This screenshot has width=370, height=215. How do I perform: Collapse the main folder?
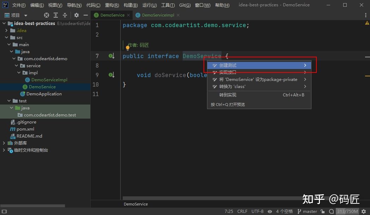[9, 44]
